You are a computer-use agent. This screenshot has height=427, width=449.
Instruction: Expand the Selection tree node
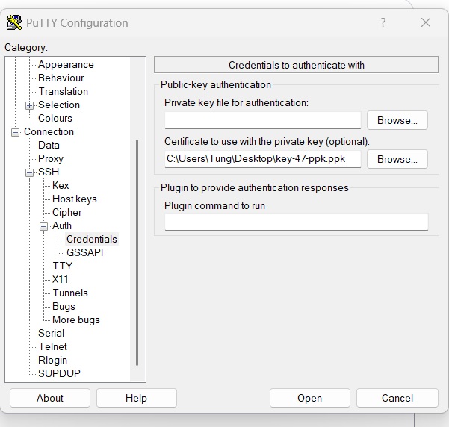tap(30, 105)
